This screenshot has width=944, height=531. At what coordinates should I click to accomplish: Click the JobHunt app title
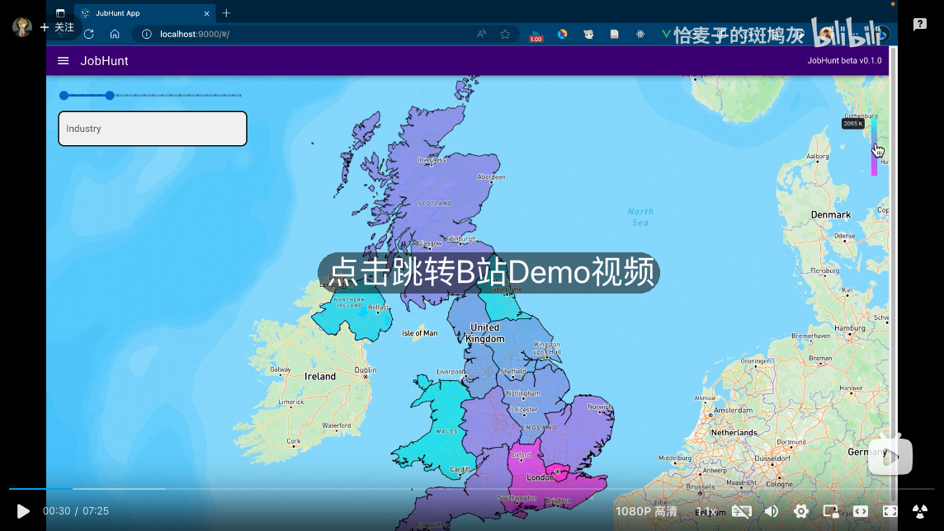104,61
